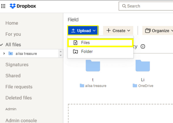Click the upload arrow icon on Upload
173x123 pixels.
click(73, 30)
